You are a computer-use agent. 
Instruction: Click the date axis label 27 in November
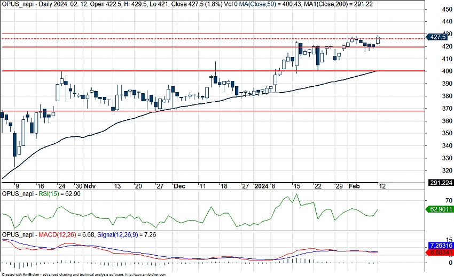160,186
